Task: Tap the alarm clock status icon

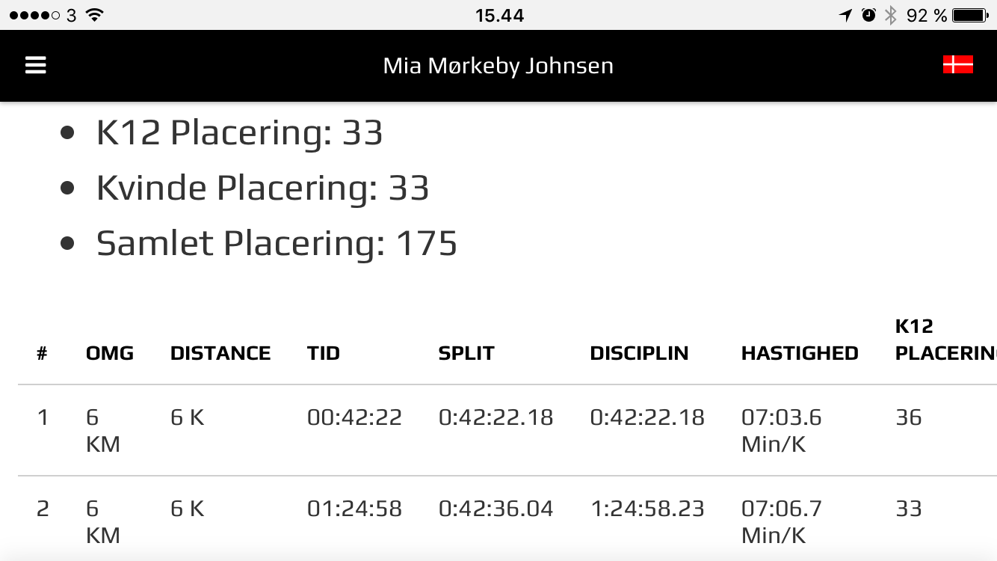Action: (x=868, y=15)
